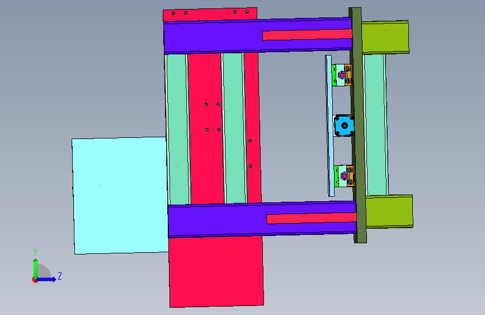
Task: Select the middle teal vertical column
Action: point(234,128)
